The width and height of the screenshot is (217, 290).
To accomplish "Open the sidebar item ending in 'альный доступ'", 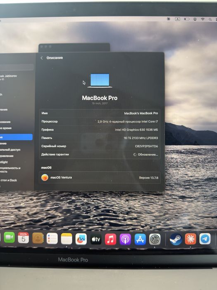I will pyautogui.click(x=10, y=150).
